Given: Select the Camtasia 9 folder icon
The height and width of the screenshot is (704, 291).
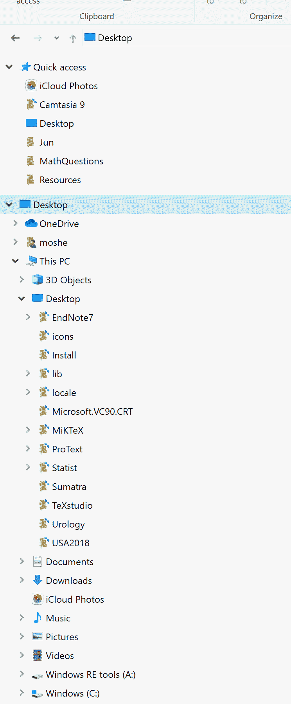Looking at the screenshot, I should 31,104.
